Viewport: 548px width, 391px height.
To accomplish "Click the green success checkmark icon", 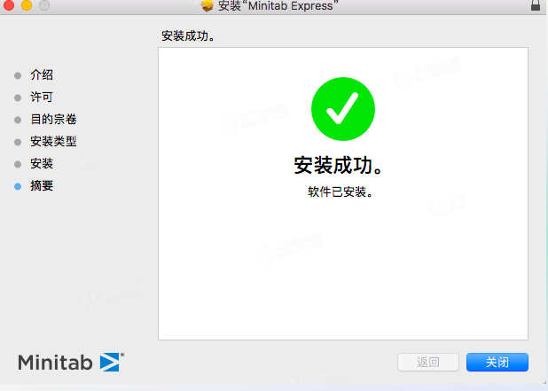I will (343, 109).
